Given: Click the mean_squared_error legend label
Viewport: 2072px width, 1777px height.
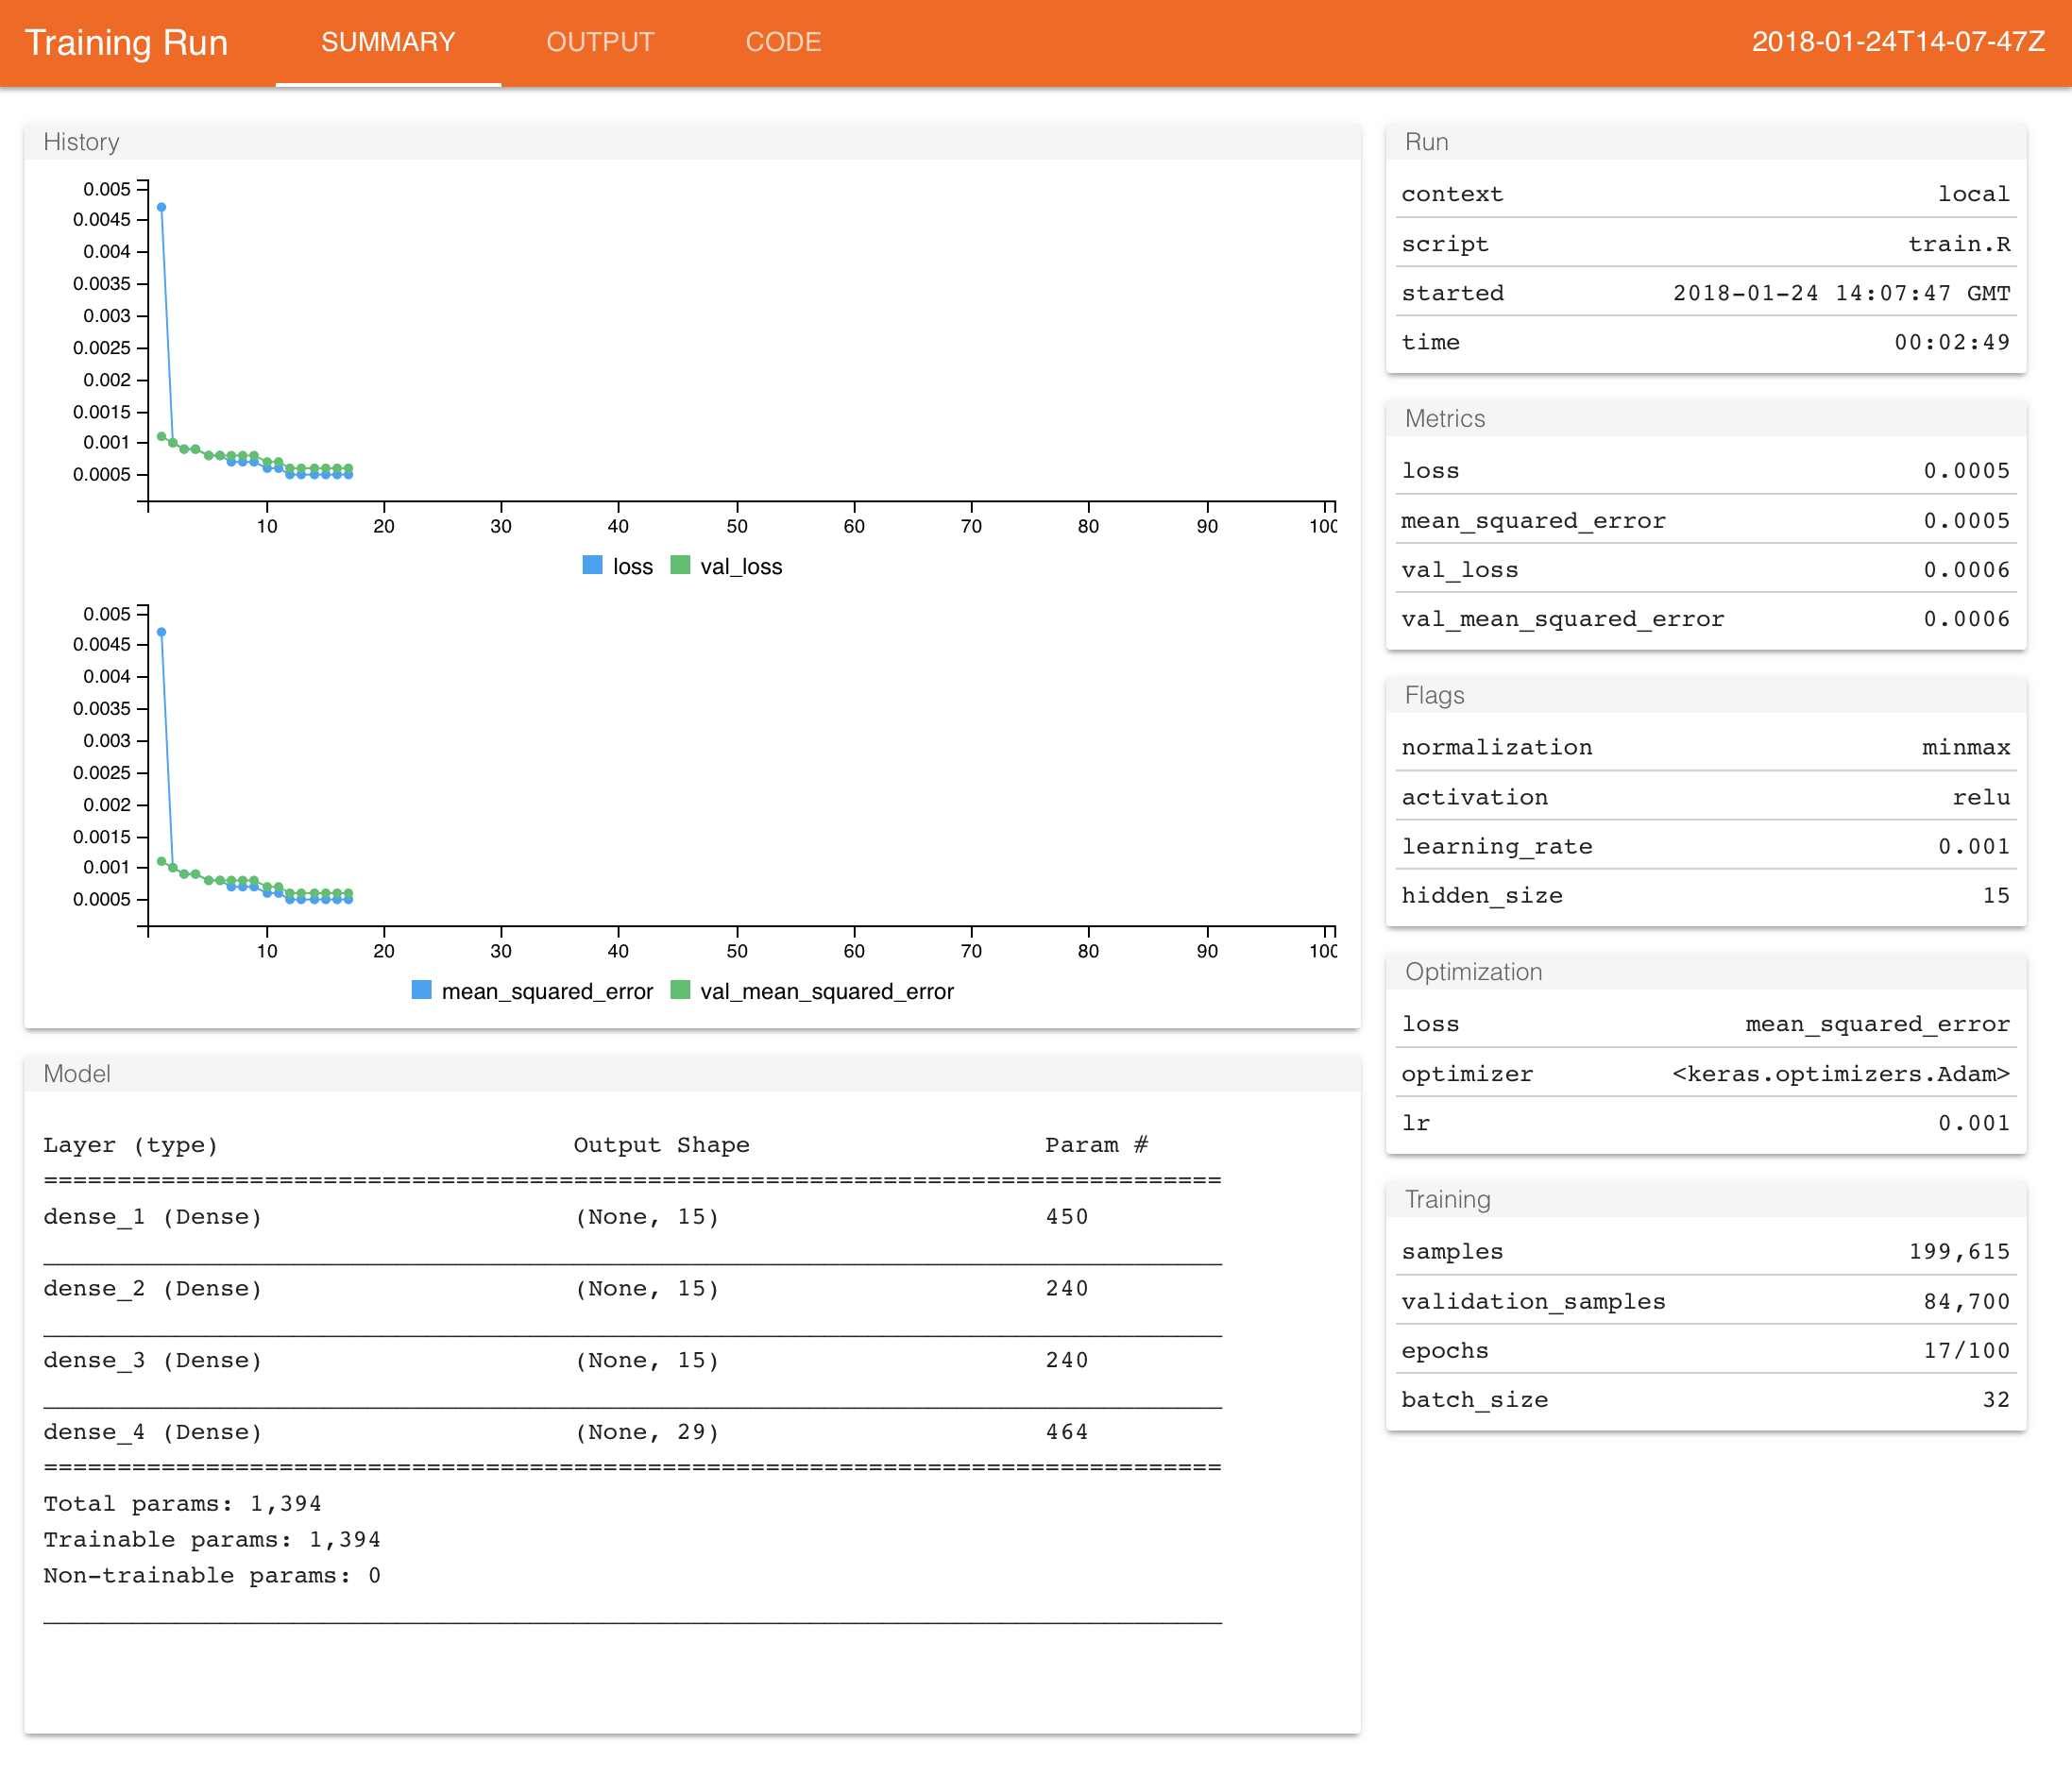Looking at the screenshot, I should tap(547, 991).
